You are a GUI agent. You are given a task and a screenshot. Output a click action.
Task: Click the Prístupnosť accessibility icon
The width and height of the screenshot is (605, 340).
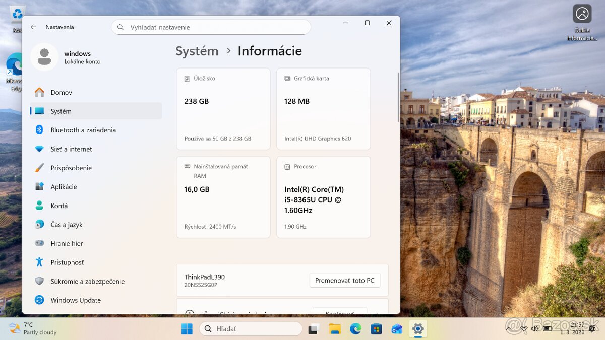point(39,262)
